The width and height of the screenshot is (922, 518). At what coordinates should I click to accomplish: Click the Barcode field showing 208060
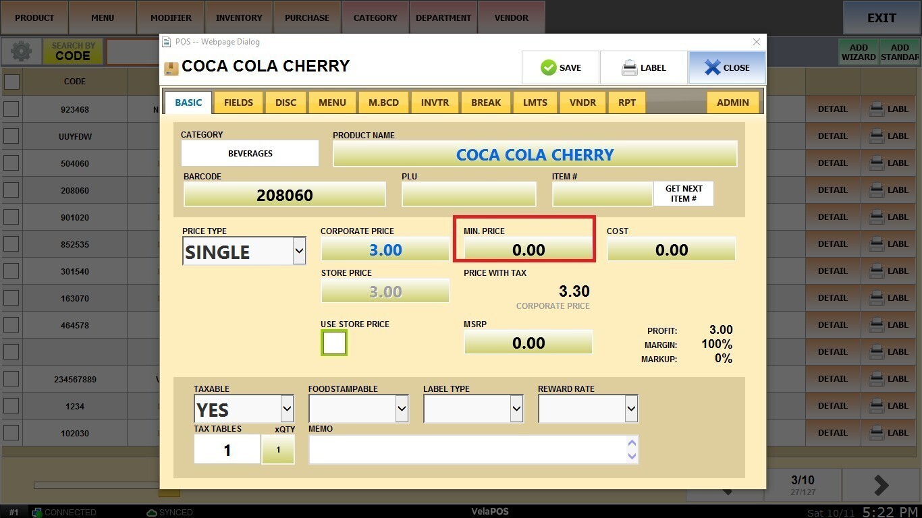click(x=285, y=195)
